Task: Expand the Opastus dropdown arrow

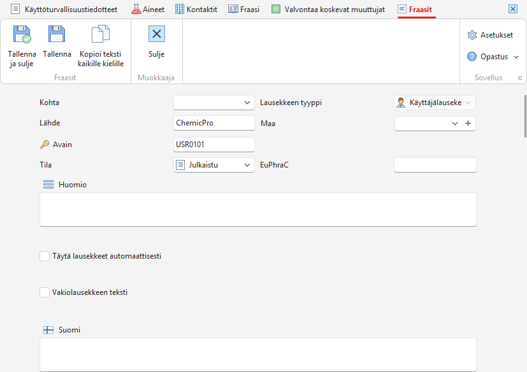Action: 516,57
